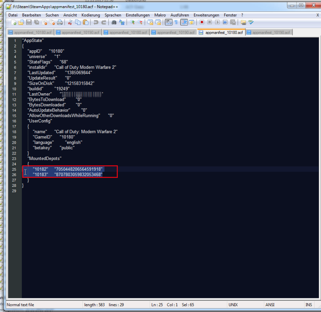Click depot value 7050448206564591918
321x312 pixels.
coord(78,169)
